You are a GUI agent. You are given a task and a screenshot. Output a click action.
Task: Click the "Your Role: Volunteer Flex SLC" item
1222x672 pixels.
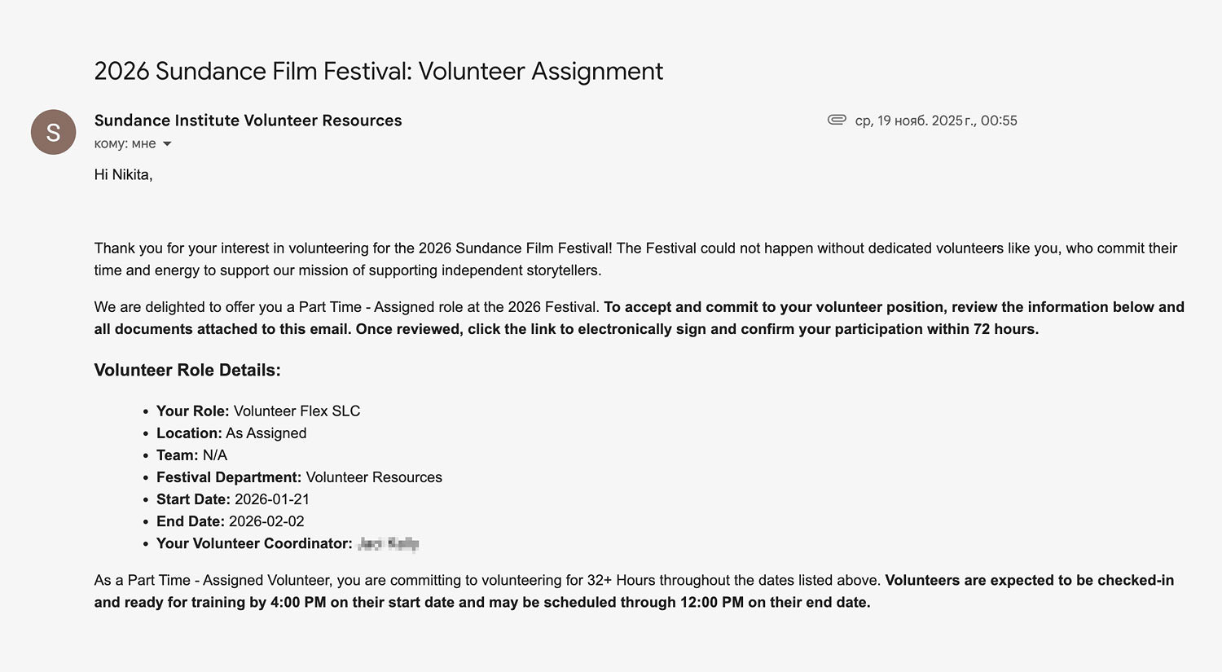[257, 411]
